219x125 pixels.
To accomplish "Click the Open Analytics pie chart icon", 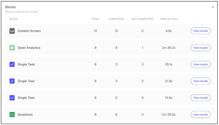I will [x=12, y=48].
